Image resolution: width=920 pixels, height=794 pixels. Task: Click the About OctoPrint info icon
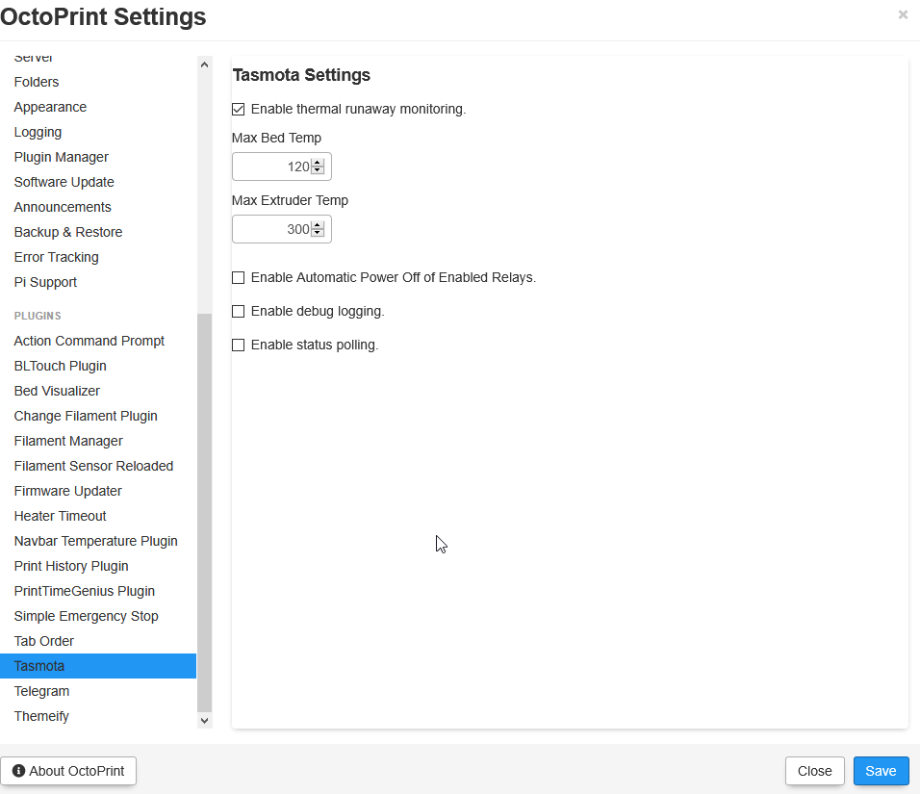[17, 771]
